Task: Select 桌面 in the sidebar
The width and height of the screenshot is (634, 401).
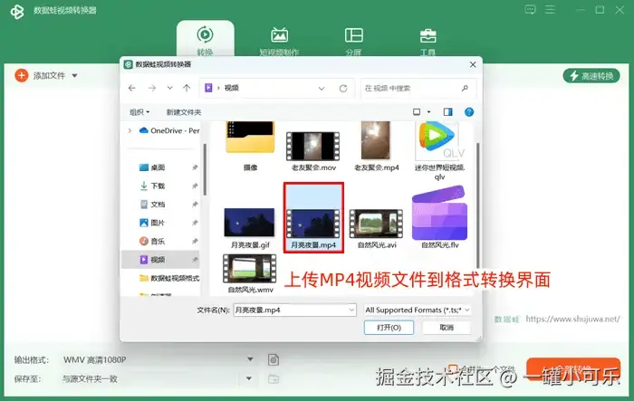Action: coord(158,167)
